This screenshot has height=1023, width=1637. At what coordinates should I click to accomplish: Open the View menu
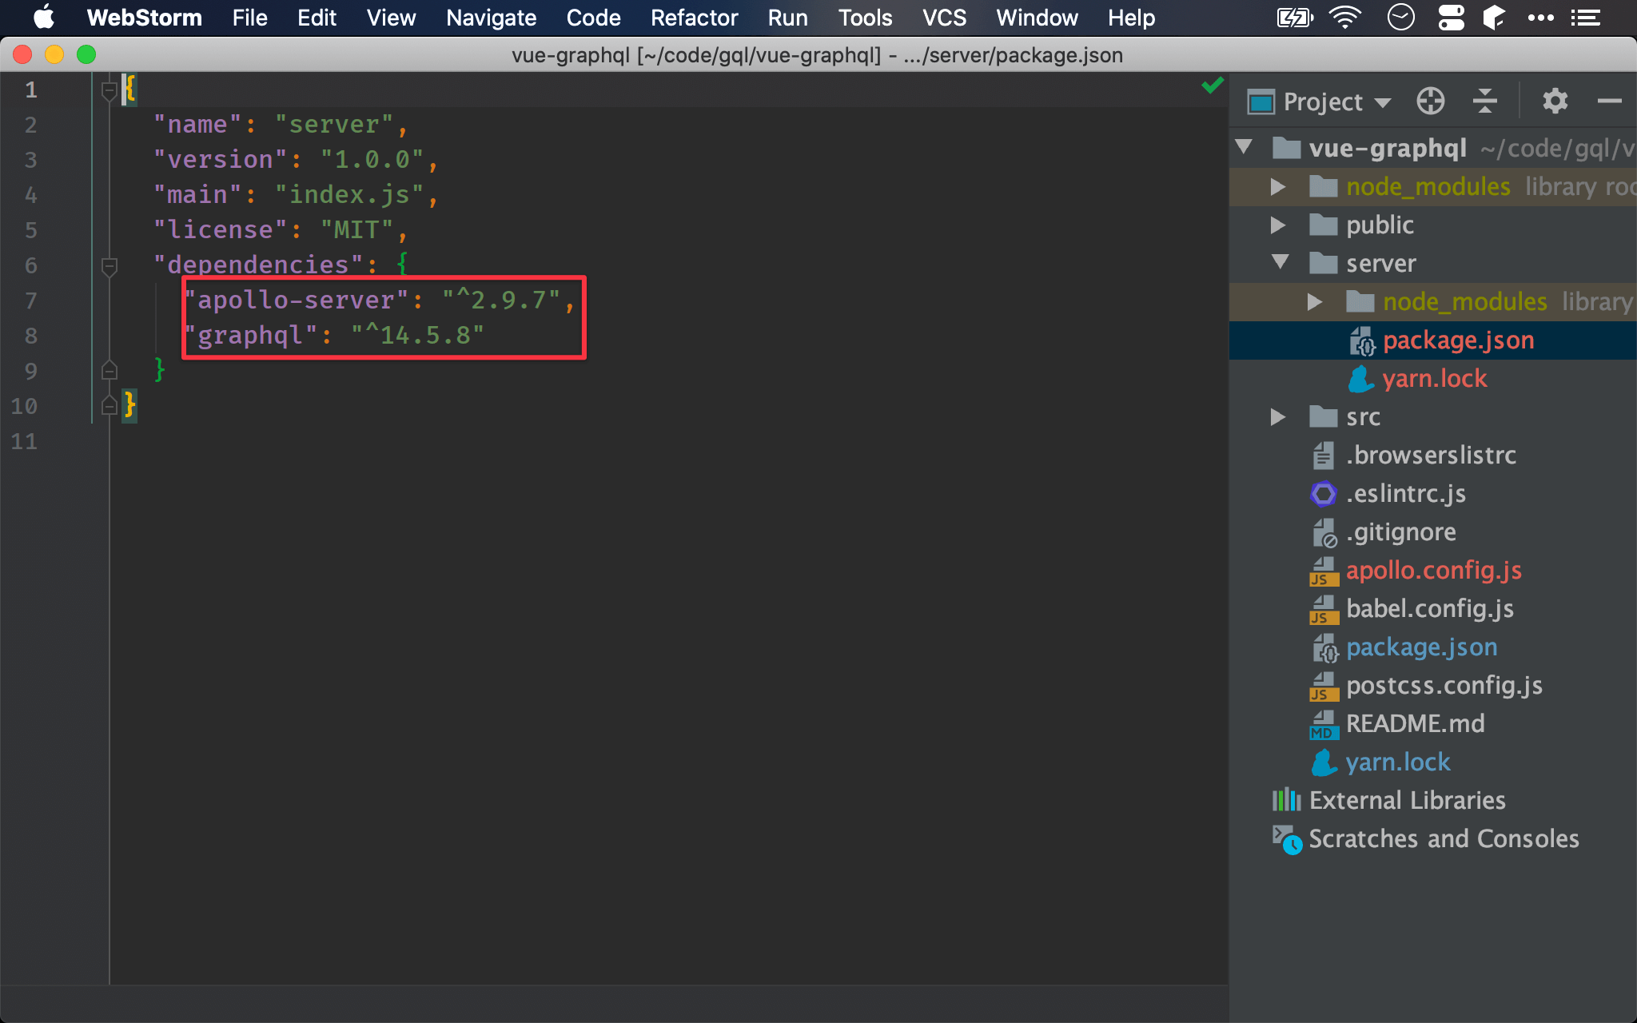[391, 18]
